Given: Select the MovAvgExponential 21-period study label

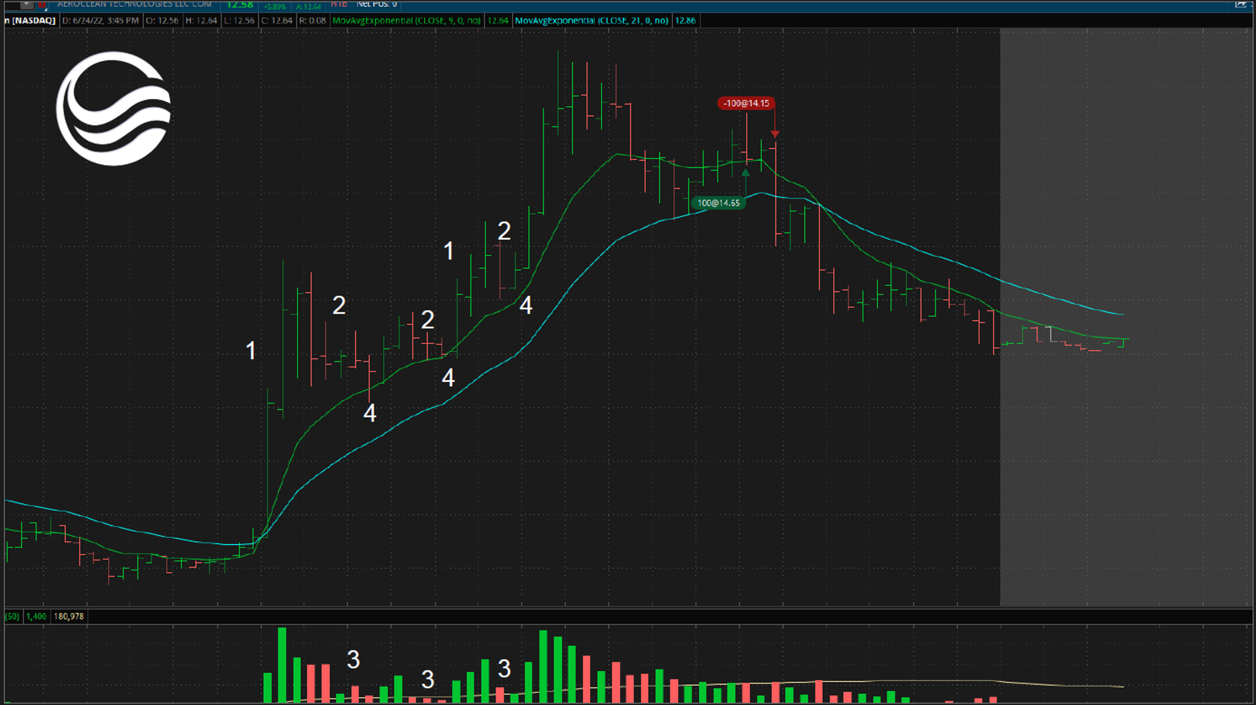Looking at the screenshot, I should [591, 21].
